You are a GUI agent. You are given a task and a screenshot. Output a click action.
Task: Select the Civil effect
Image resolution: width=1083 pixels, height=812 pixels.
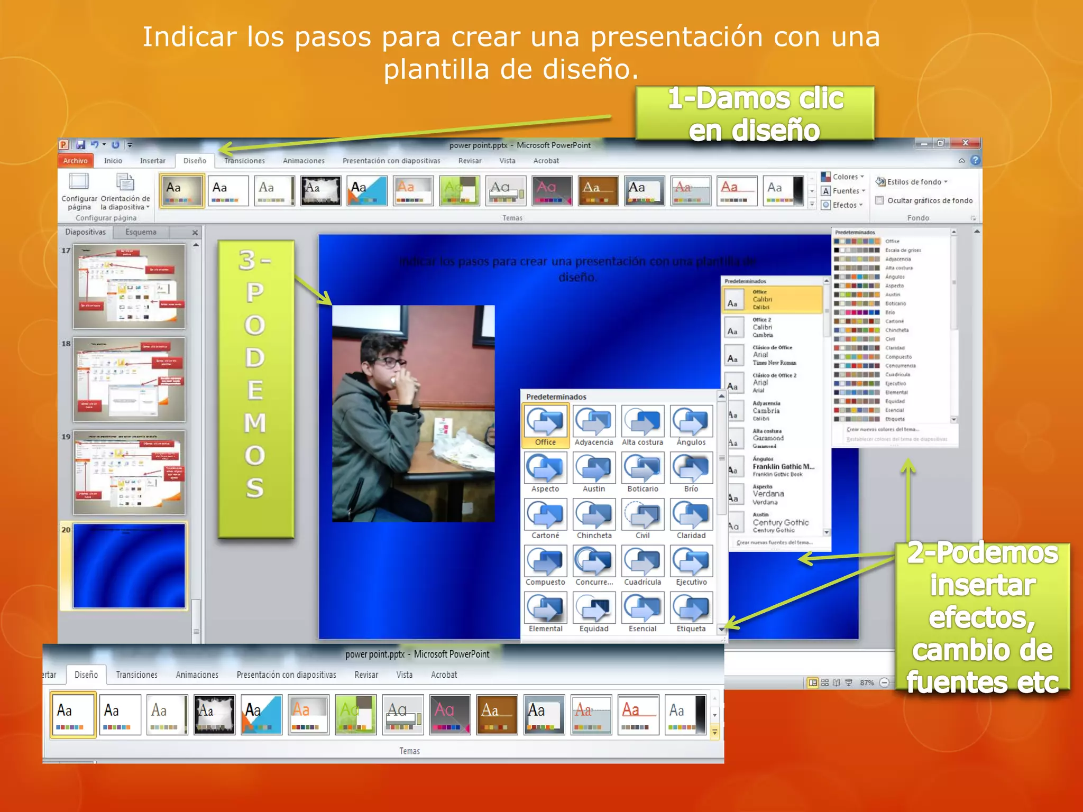(643, 519)
